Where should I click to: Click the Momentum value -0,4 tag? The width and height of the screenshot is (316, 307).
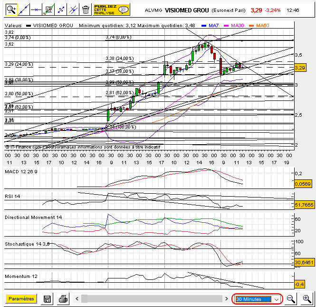299,284
